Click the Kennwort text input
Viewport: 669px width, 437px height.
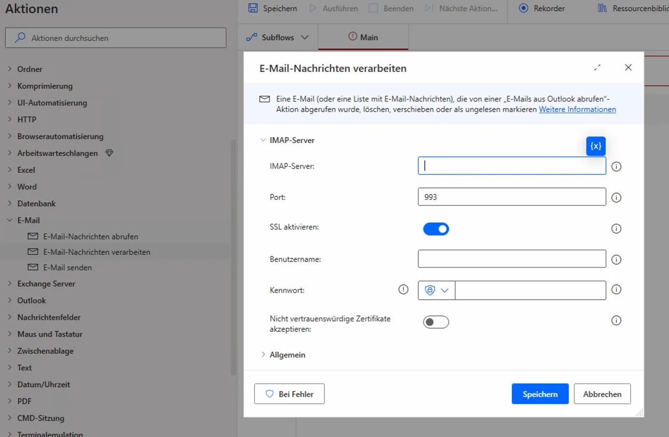pos(530,290)
